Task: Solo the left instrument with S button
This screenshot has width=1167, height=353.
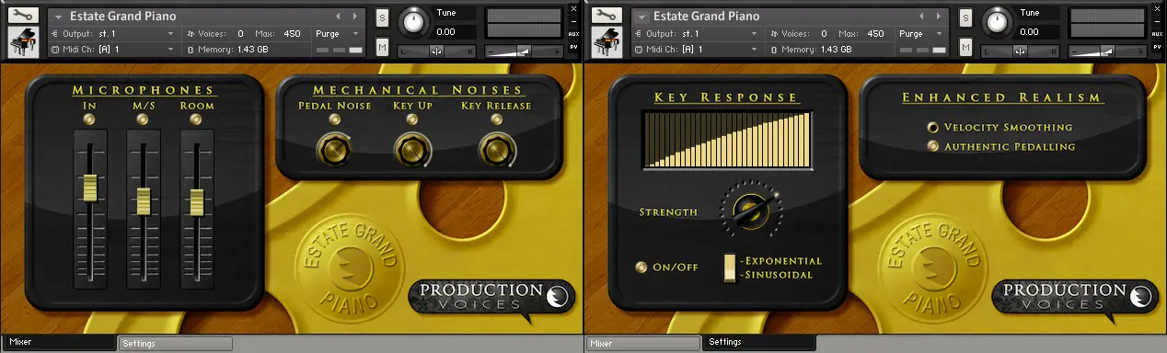Action: point(382,17)
